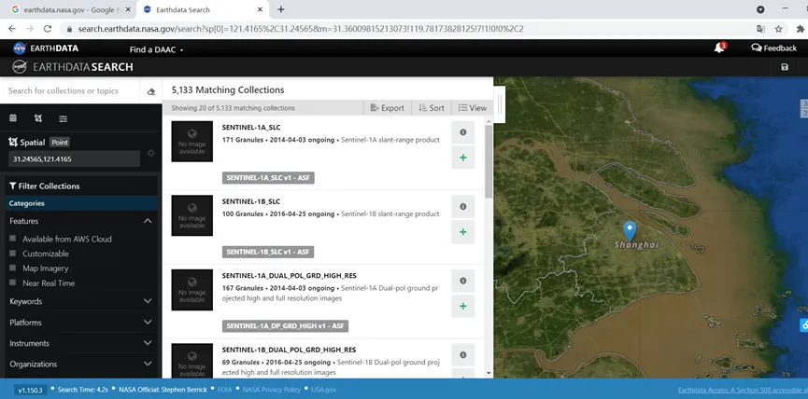
Task: Open the Feedback link
Action: click(x=774, y=48)
